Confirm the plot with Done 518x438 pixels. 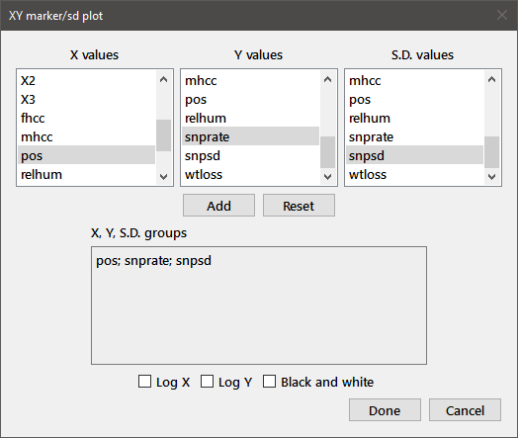pos(385,410)
